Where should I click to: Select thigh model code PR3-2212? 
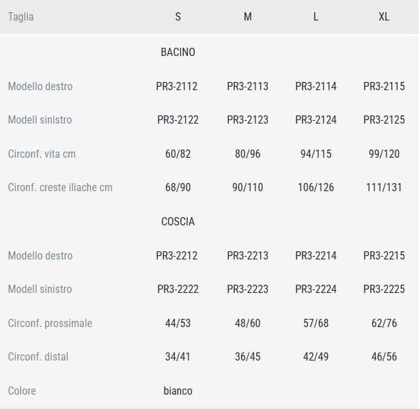(x=177, y=255)
